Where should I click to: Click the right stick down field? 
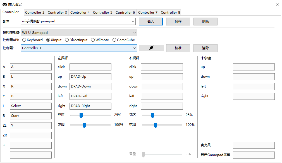[162, 86]
